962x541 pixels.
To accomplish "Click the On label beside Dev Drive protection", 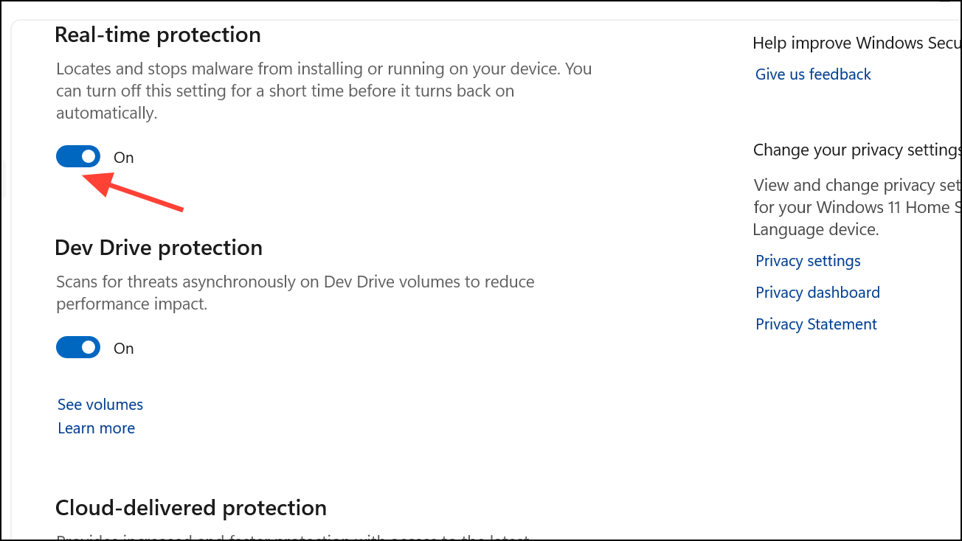I will point(122,348).
